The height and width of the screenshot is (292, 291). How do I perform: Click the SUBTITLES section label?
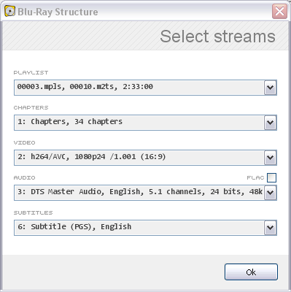[33, 212]
